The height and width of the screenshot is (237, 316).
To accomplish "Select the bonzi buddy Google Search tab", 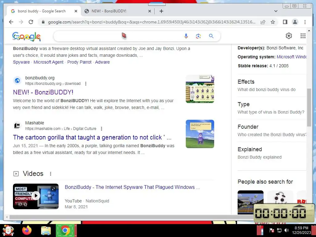I will (42, 11).
